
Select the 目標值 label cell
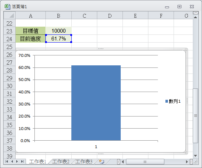click(31, 31)
